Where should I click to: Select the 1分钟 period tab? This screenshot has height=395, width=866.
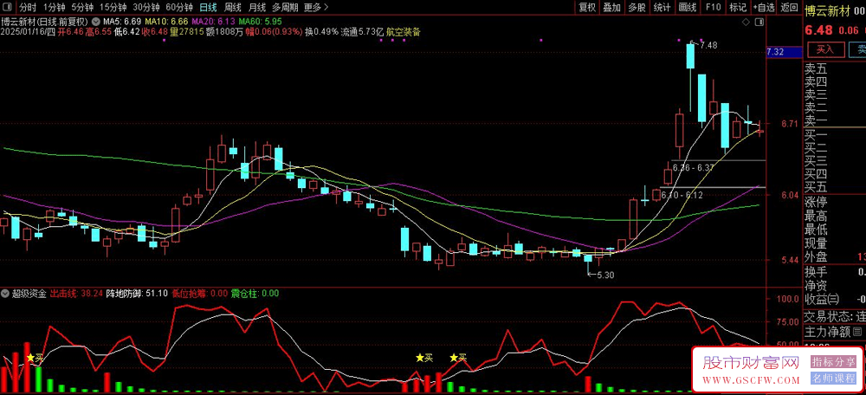[x=53, y=7]
